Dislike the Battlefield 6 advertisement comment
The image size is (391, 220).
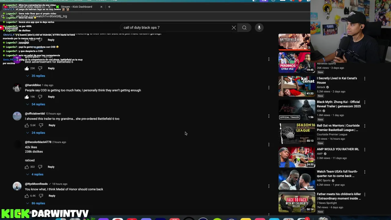coord(40,68)
